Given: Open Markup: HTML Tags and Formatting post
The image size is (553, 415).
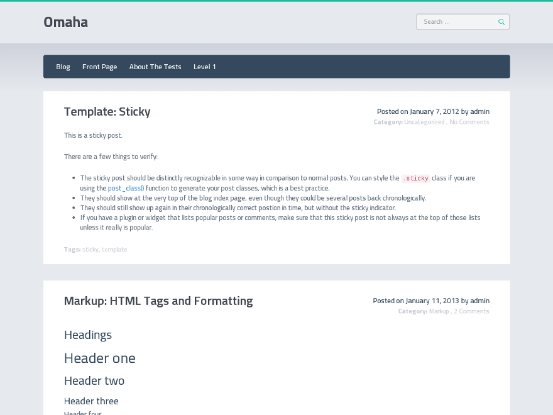Looking at the screenshot, I should point(158,301).
